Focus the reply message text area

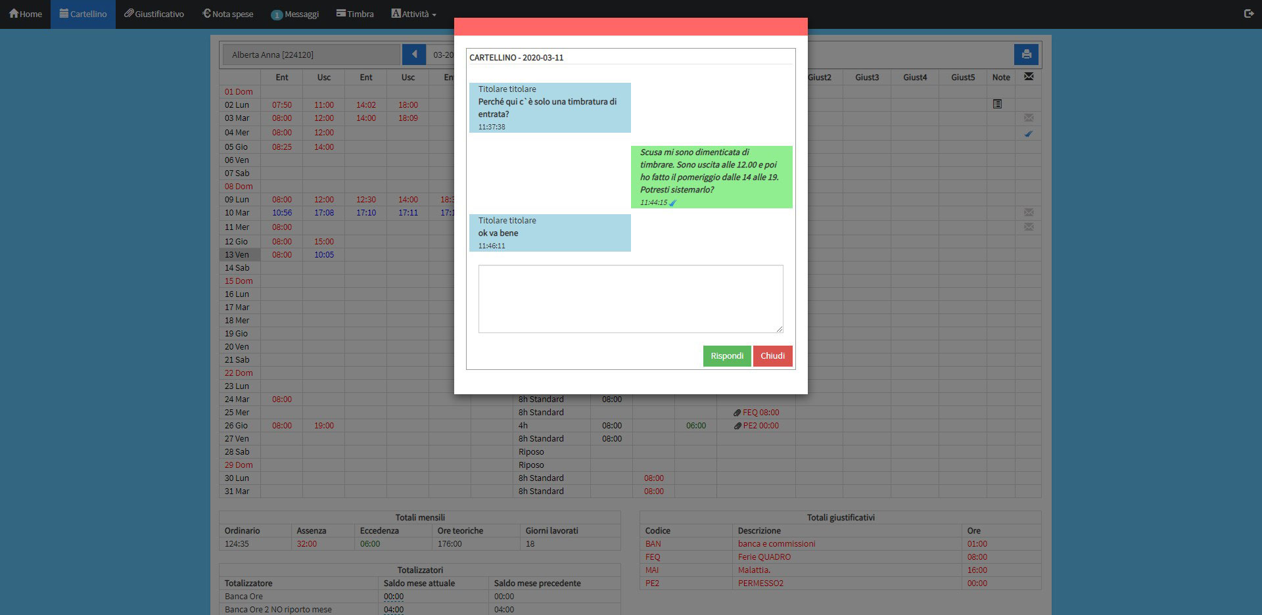pyautogui.click(x=631, y=299)
